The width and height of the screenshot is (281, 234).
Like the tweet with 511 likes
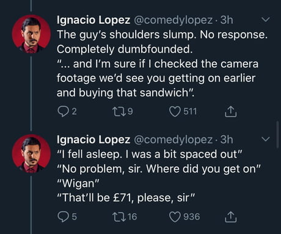(175, 112)
